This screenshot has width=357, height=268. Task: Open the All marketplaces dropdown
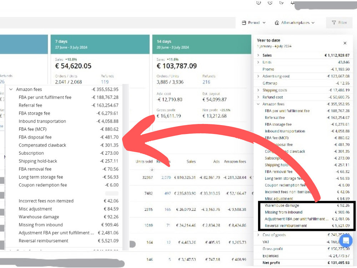click(x=295, y=23)
